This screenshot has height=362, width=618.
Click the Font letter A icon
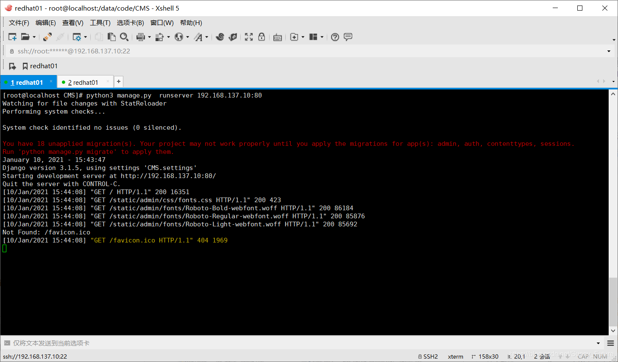198,37
